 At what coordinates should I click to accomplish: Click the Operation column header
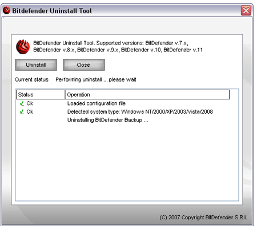click(147, 95)
